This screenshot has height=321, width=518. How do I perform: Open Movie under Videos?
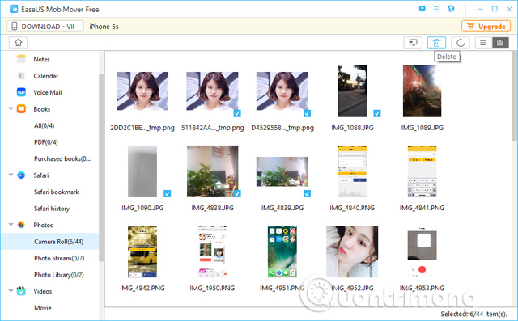[43, 308]
